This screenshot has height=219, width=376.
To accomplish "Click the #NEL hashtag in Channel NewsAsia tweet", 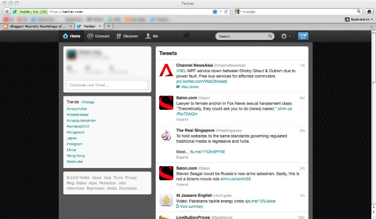I will (x=181, y=70).
